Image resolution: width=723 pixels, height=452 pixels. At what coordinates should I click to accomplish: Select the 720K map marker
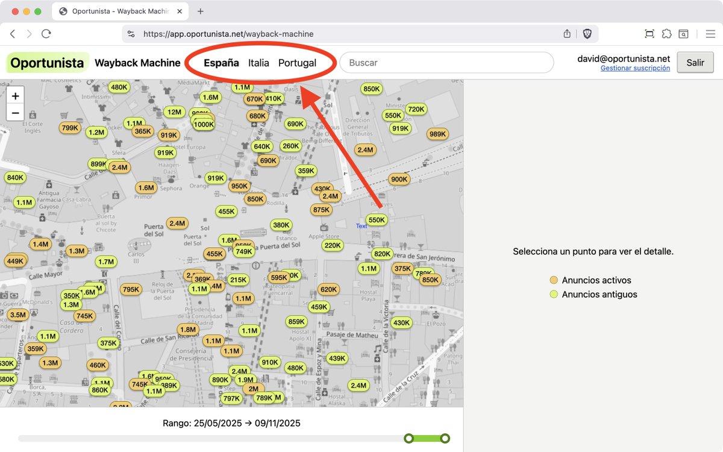(x=416, y=109)
